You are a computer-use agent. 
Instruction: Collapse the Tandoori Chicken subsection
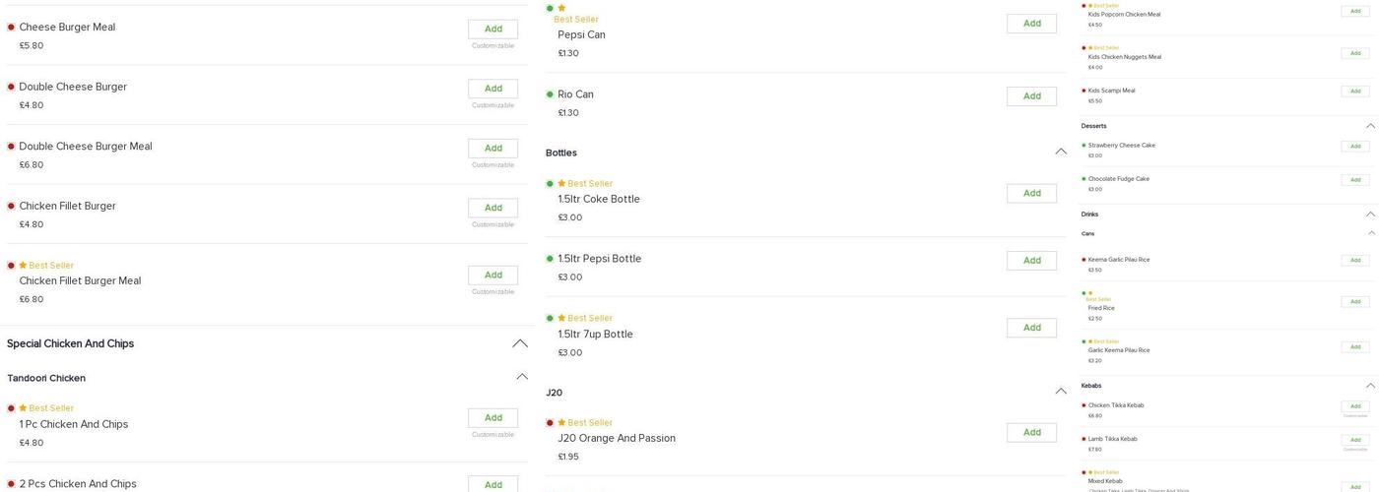point(522,377)
